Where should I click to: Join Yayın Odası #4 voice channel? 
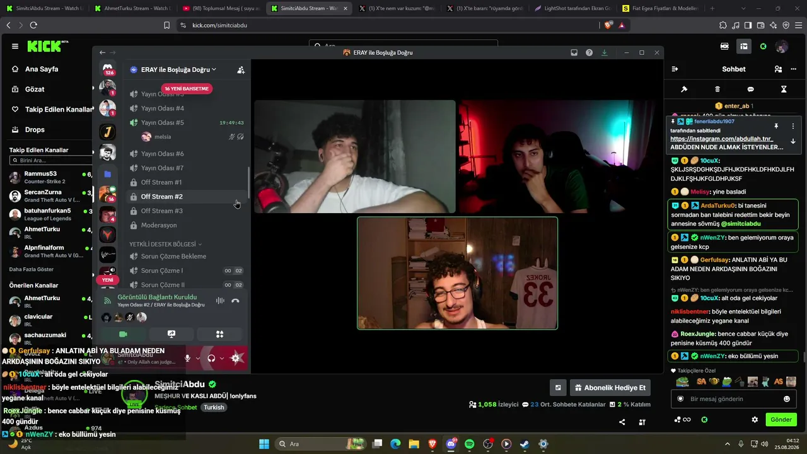[187, 108]
